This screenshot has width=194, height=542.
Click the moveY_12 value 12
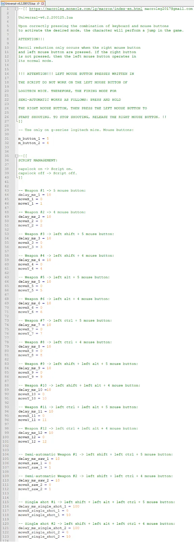(x=44, y=441)
